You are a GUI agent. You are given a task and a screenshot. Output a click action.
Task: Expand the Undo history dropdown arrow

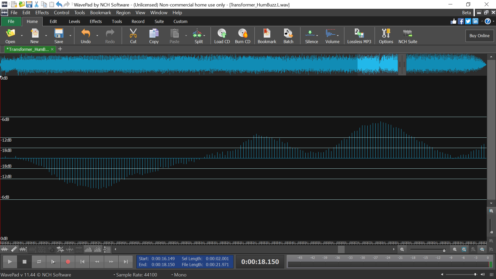point(97,36)
